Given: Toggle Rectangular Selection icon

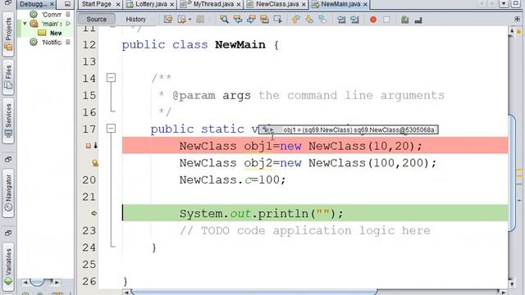Looking at the screenshot, I should point(277,20).
